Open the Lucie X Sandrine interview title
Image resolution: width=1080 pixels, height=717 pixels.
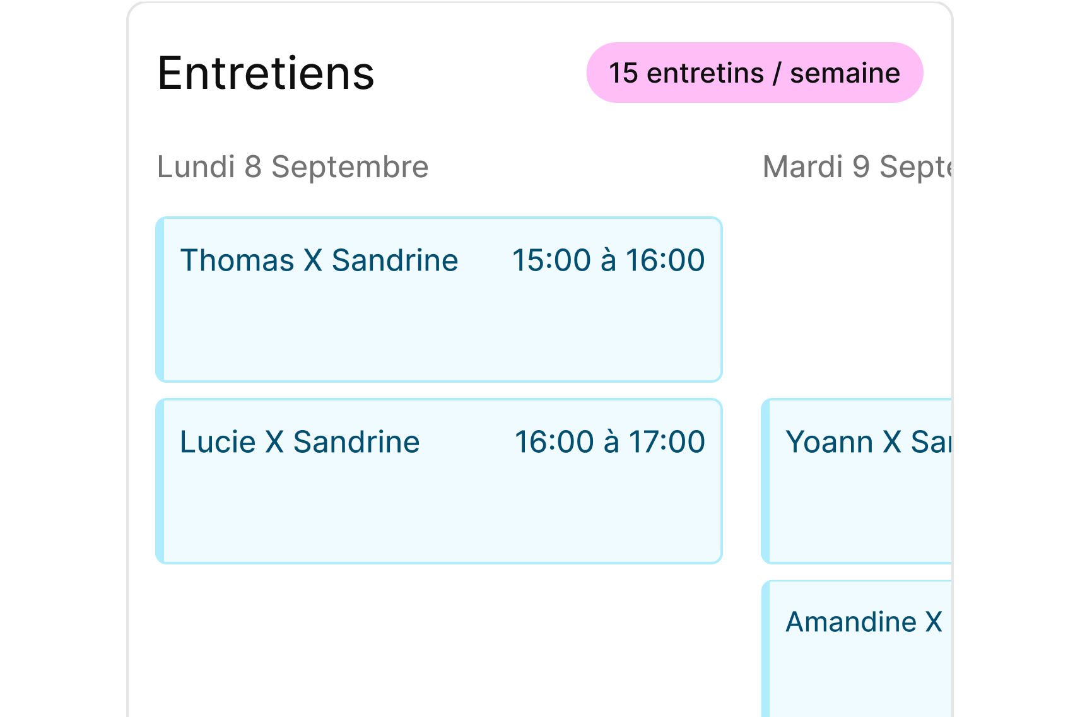coord(300,442)
